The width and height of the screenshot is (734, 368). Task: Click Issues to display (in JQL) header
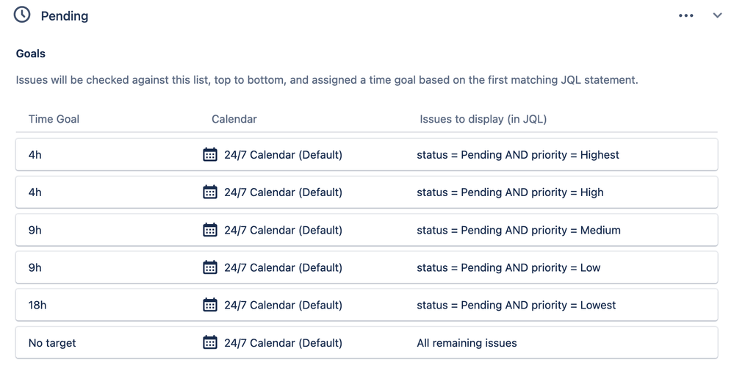483,119
